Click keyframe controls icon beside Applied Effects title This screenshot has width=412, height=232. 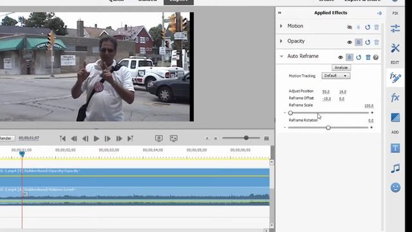coord(380,13)
